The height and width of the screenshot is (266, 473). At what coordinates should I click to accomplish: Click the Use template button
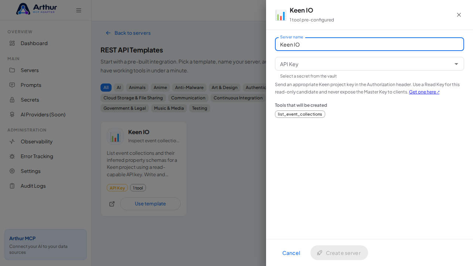[x=150, y=204]
